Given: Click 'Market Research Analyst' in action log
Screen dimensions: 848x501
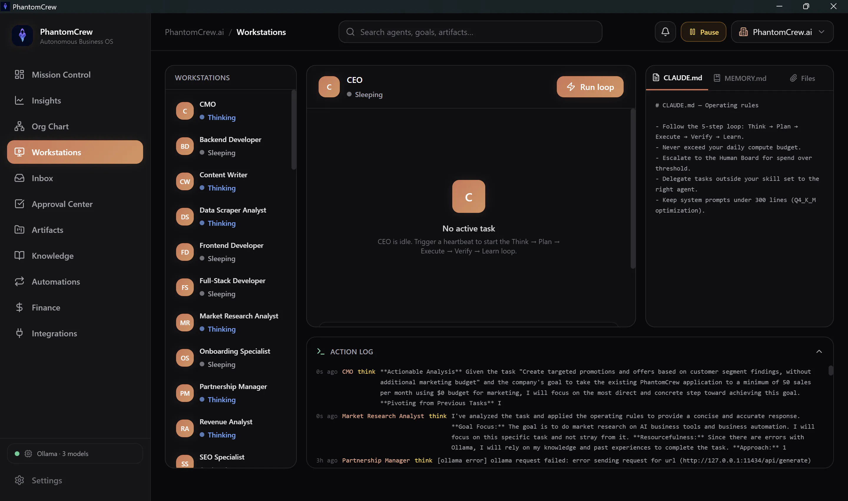Looking at the screenshot, I should (382, 416).
